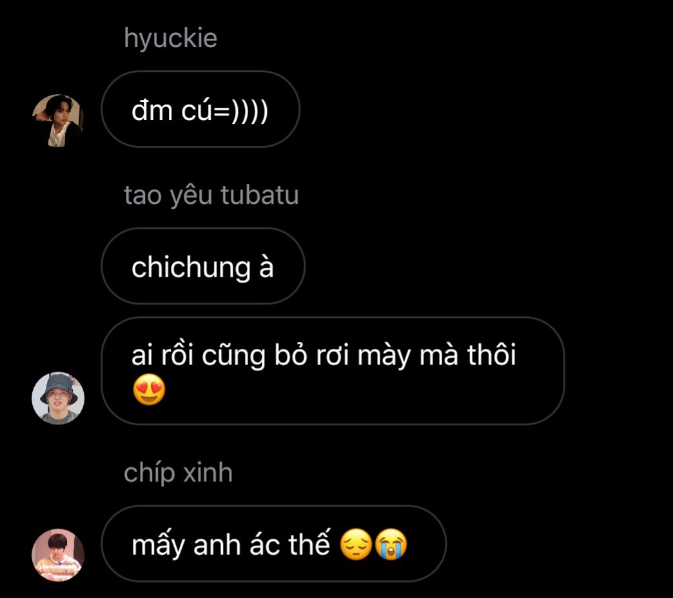Select the 'mấy anh ác thế' message
Screen dimensions: 673x598
point(274,543)
